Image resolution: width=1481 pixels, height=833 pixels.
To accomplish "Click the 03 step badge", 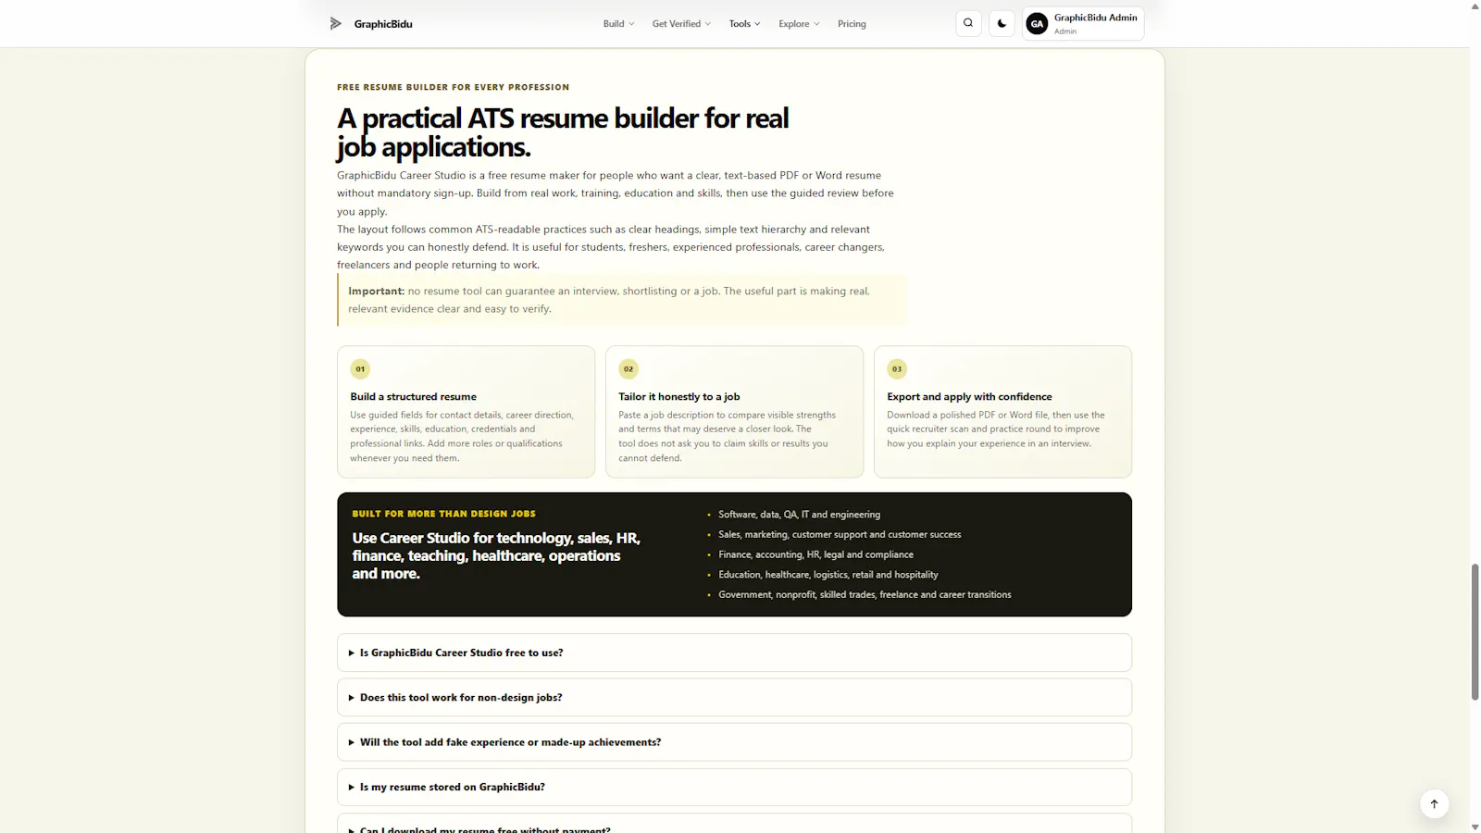I will click(x=897, y=368).
